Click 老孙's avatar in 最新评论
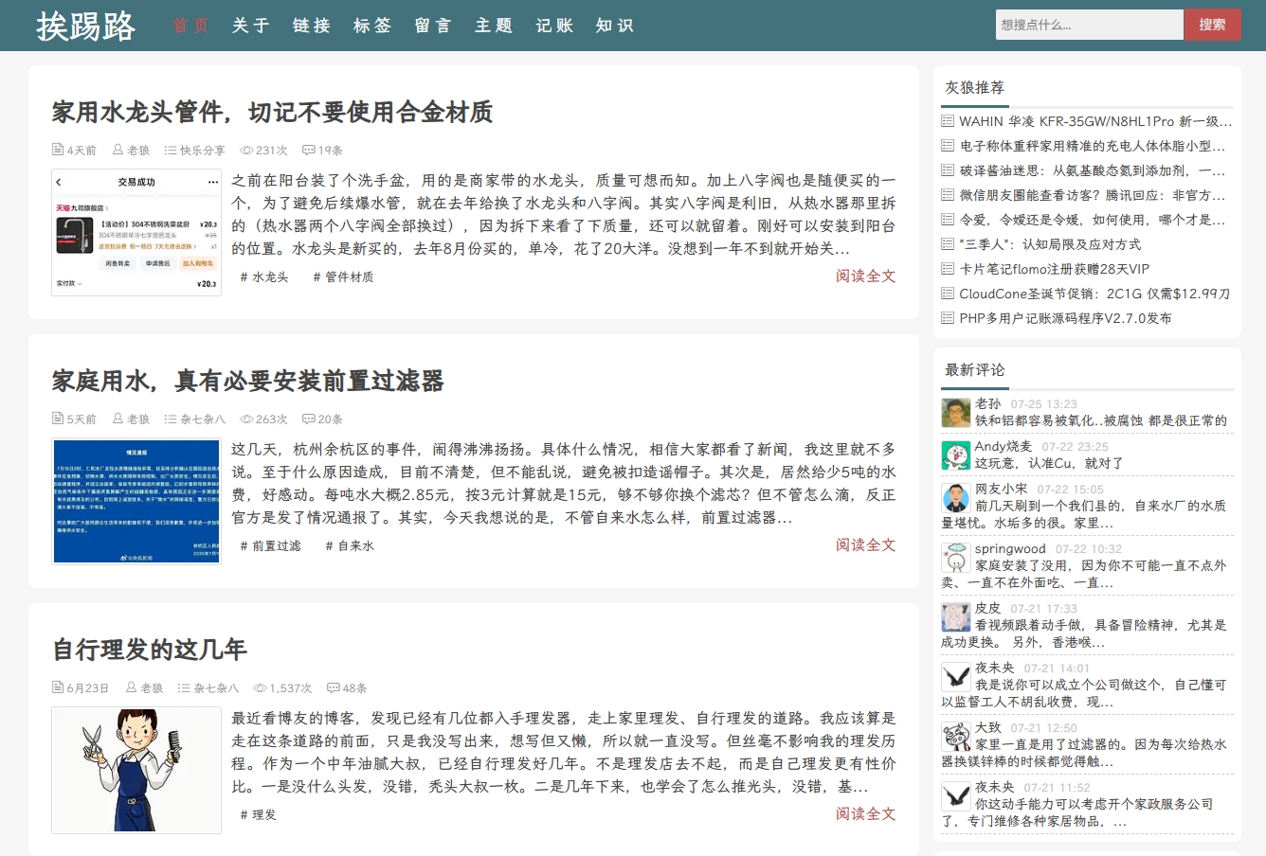The image size is (1266, 856). click(x=955, y=411)
